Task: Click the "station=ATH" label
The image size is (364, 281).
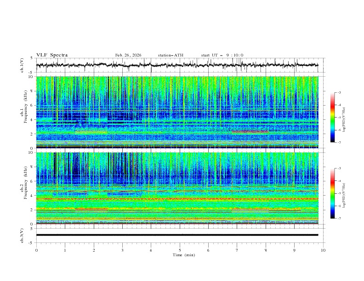Action: [x=171, y=55]
